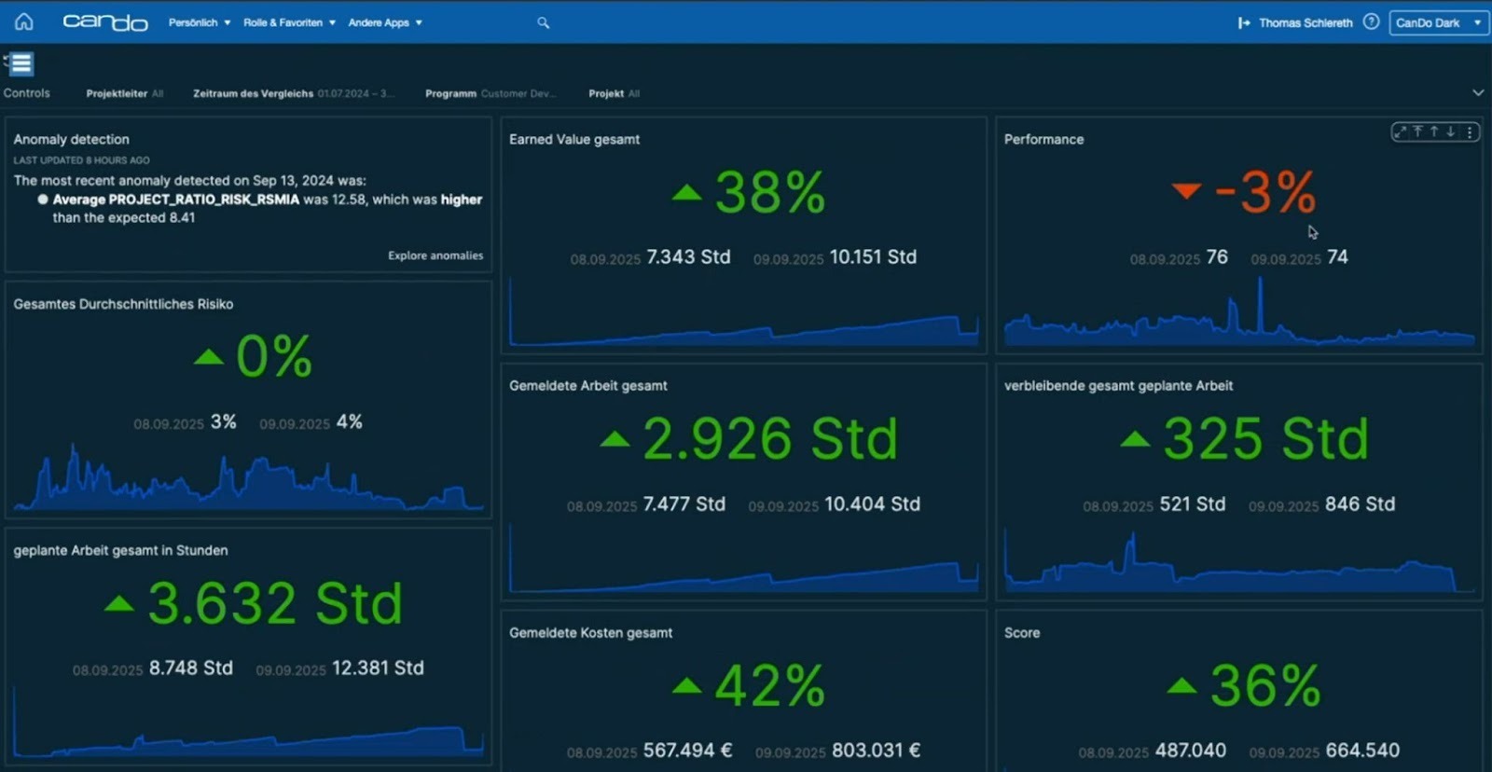1492x772 pixels.
Task: Click the Thomas Schlereth user name
Action: coord(1305,22)
